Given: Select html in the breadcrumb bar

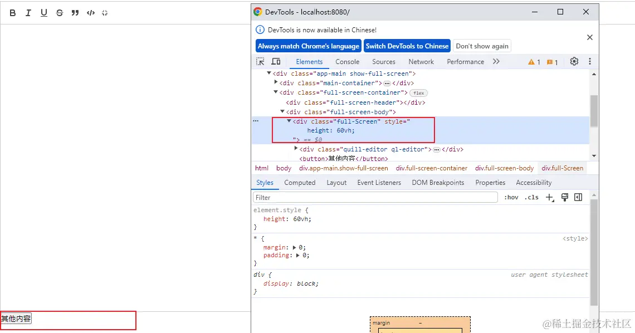Looking at the screenshot, I should click(262, 168).
